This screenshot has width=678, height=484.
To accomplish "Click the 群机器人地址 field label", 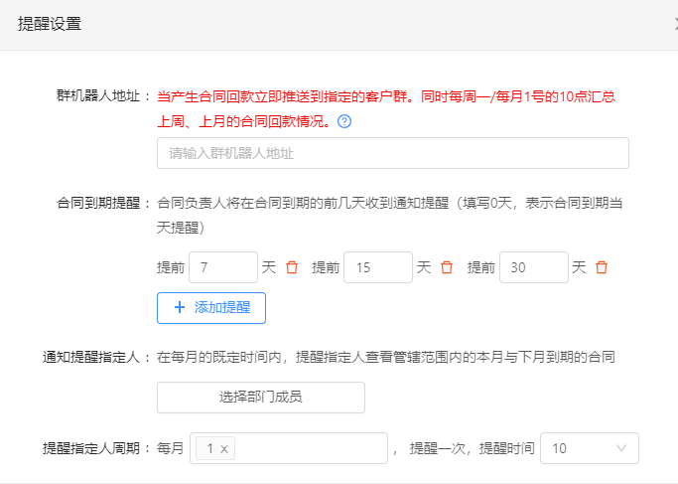I will coord(102,96).
